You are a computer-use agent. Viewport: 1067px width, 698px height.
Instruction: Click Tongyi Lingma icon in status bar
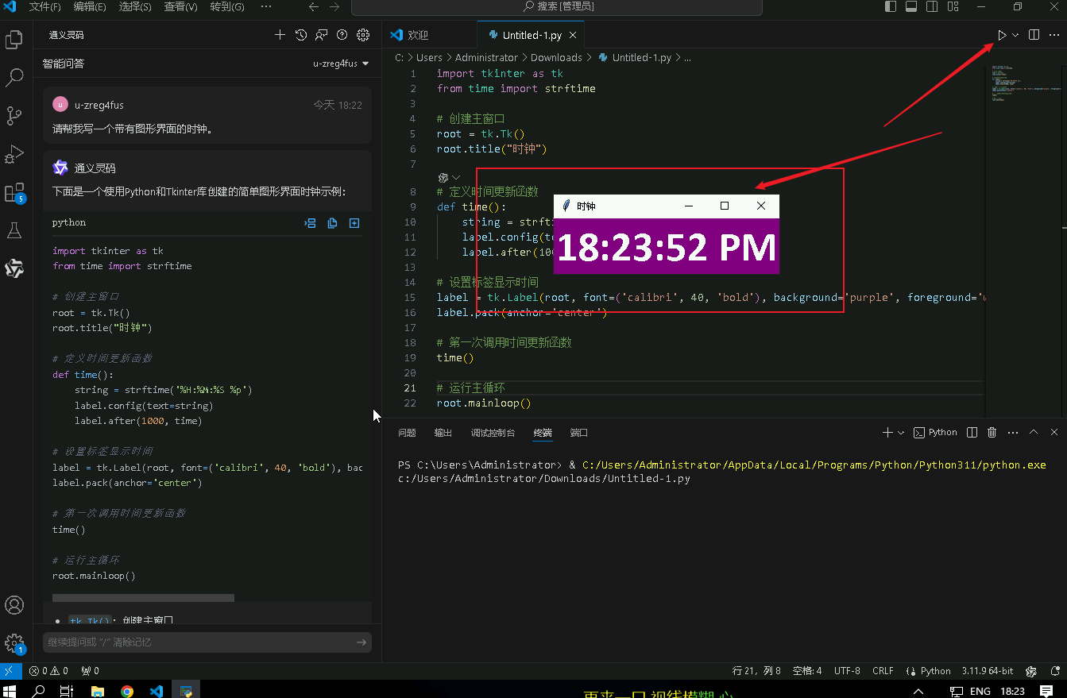coord(1031,671)
